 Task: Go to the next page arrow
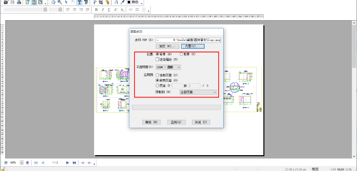pos(67,163)
